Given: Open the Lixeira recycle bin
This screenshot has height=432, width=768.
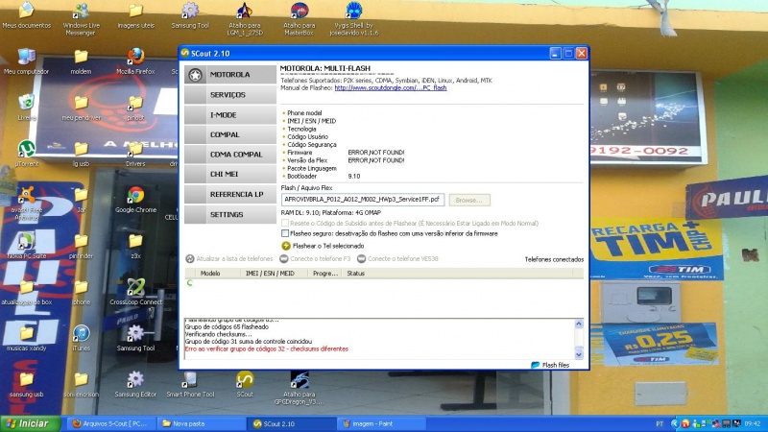Looking at the screenshot, I should pos(27,108).
